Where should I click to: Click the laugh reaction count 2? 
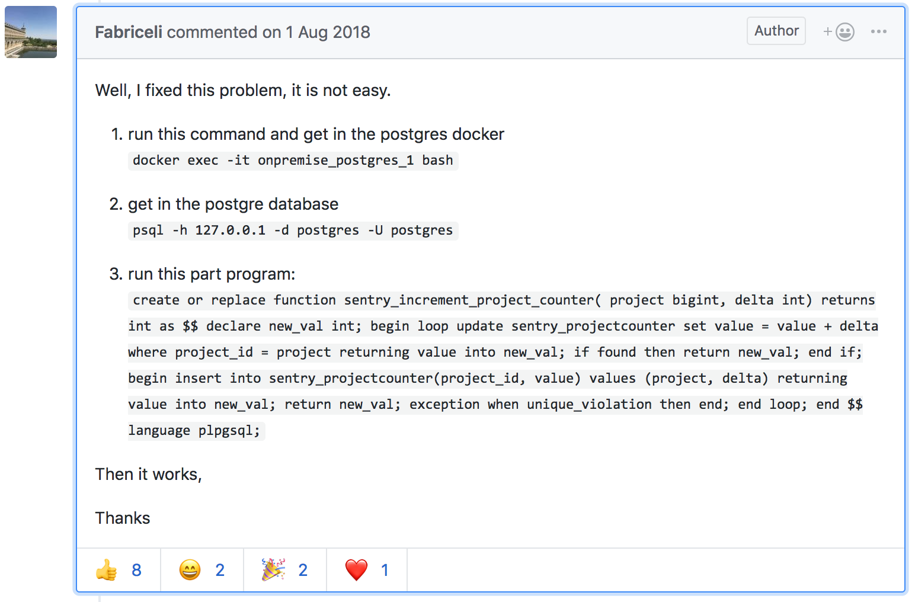220,570
